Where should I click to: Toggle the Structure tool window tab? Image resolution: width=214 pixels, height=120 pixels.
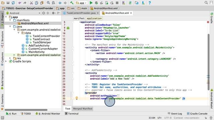click(x=2, y=39)
